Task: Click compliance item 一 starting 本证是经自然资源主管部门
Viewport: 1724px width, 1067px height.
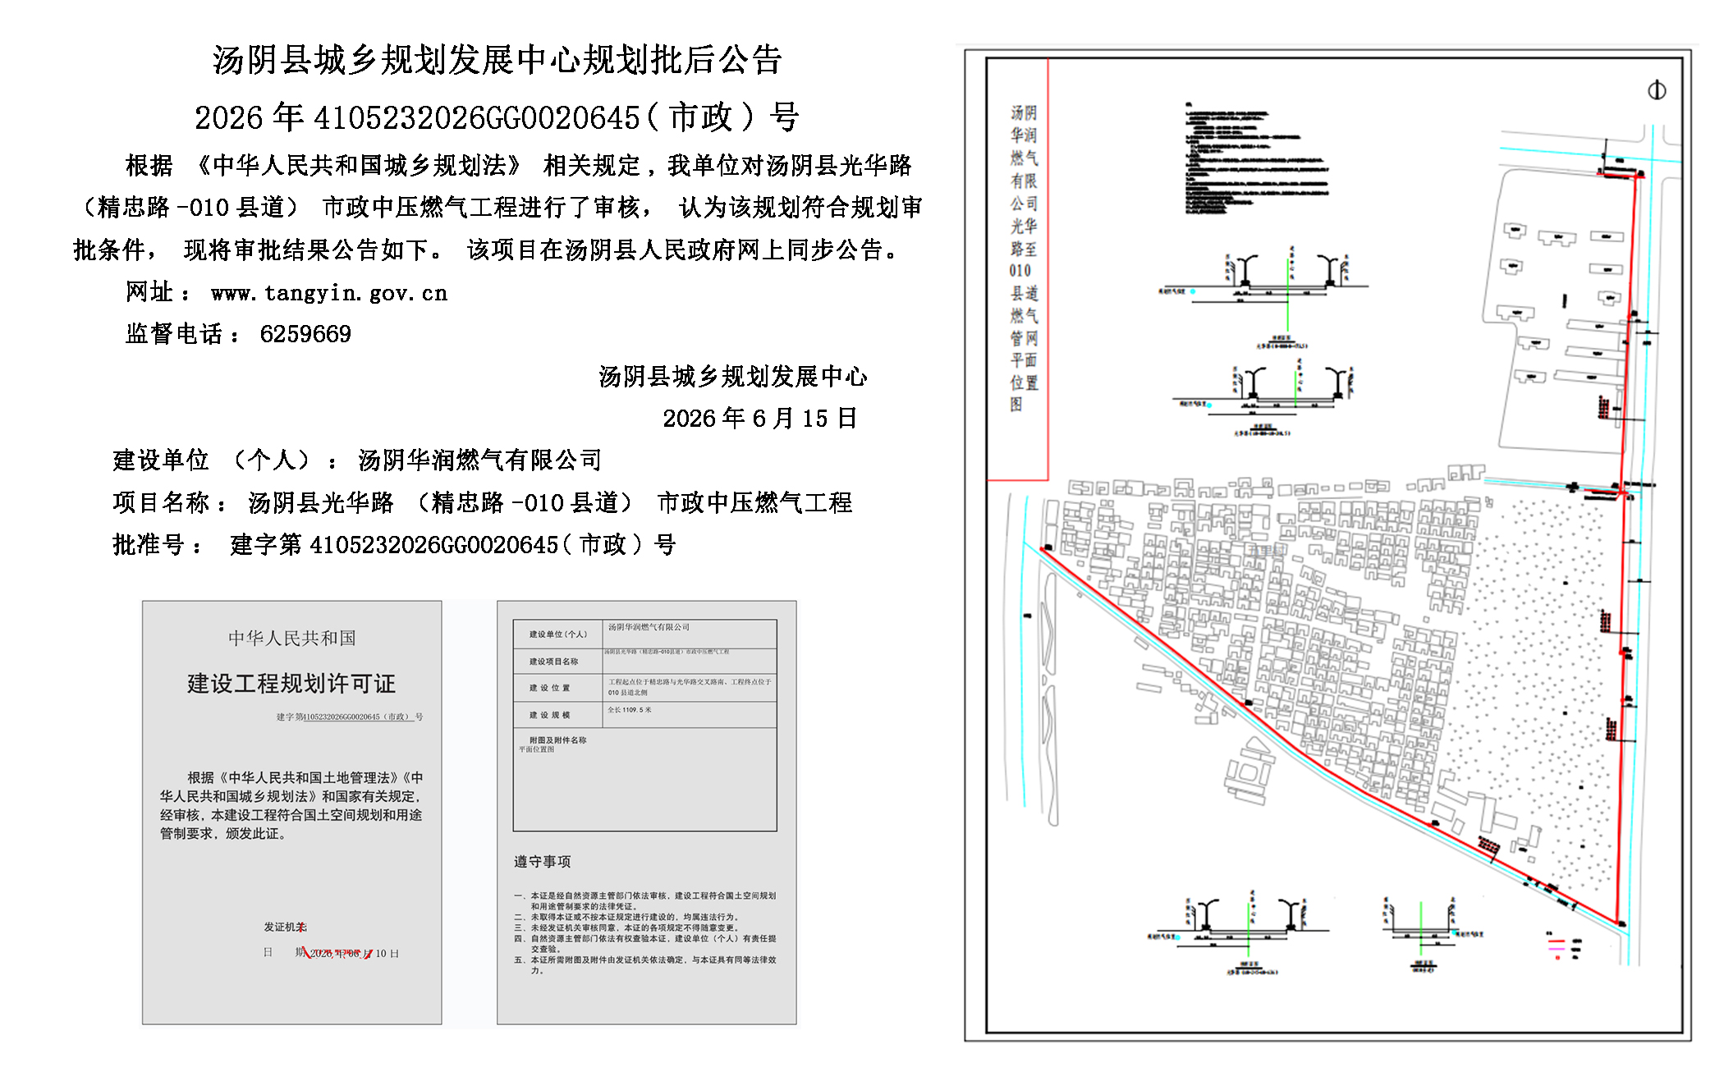Action: pyautogui.click(x=645, y=901)
